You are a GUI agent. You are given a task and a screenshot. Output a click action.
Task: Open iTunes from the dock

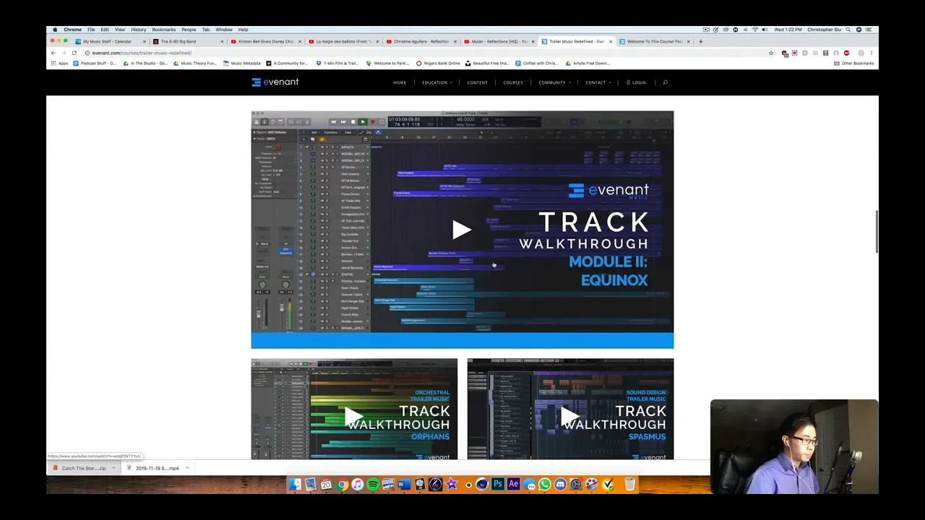pyautogui.click(x=357, y=485)
